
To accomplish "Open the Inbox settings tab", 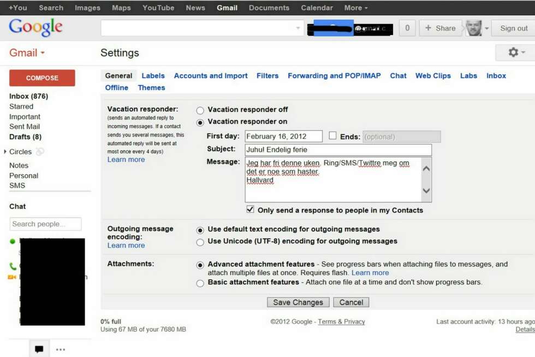I will pos(496,76).
